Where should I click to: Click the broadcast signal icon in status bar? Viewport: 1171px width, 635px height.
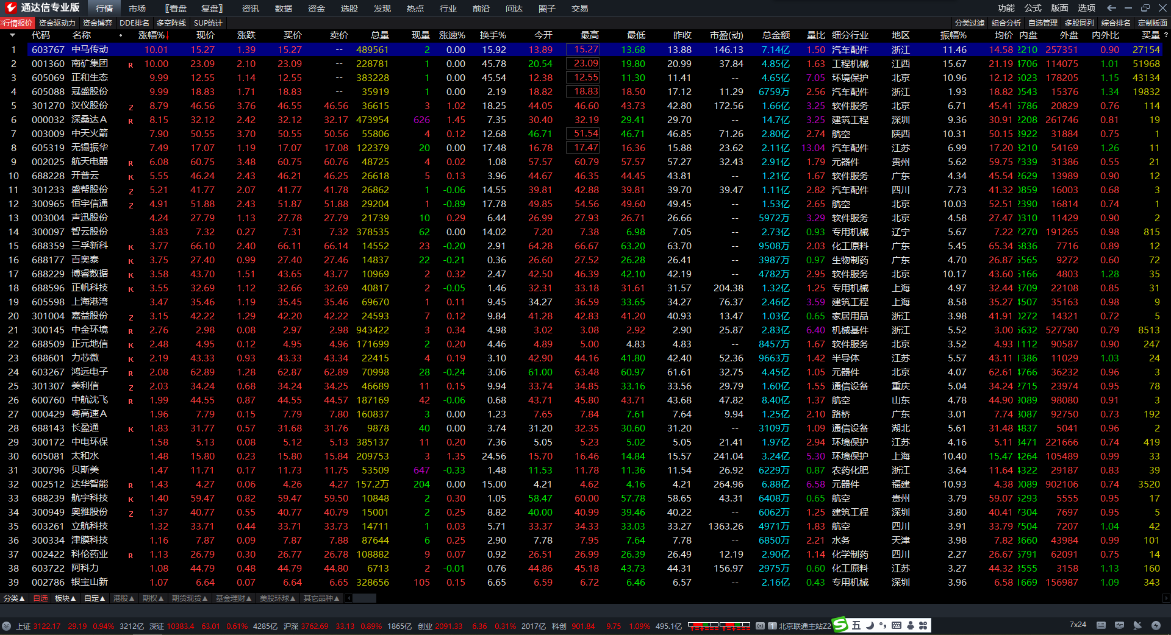[760, 626]
